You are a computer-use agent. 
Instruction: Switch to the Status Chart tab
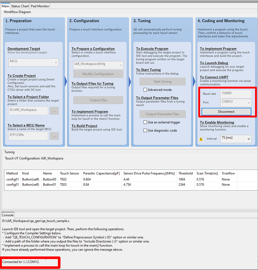(x=20, y=6)
